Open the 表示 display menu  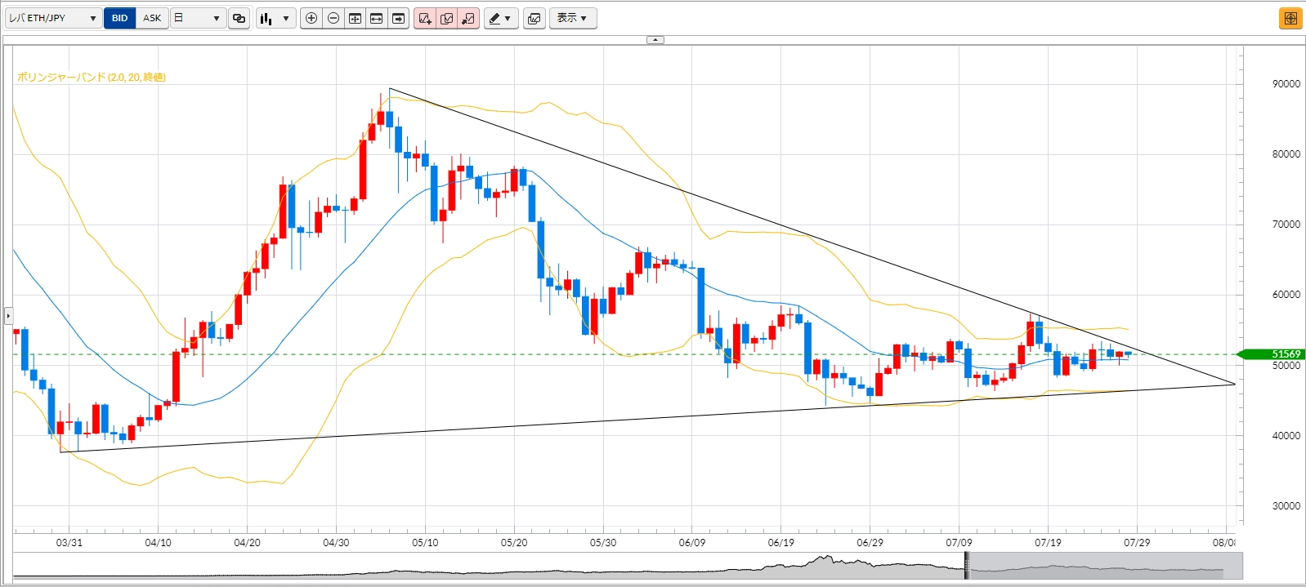[572, 18]
